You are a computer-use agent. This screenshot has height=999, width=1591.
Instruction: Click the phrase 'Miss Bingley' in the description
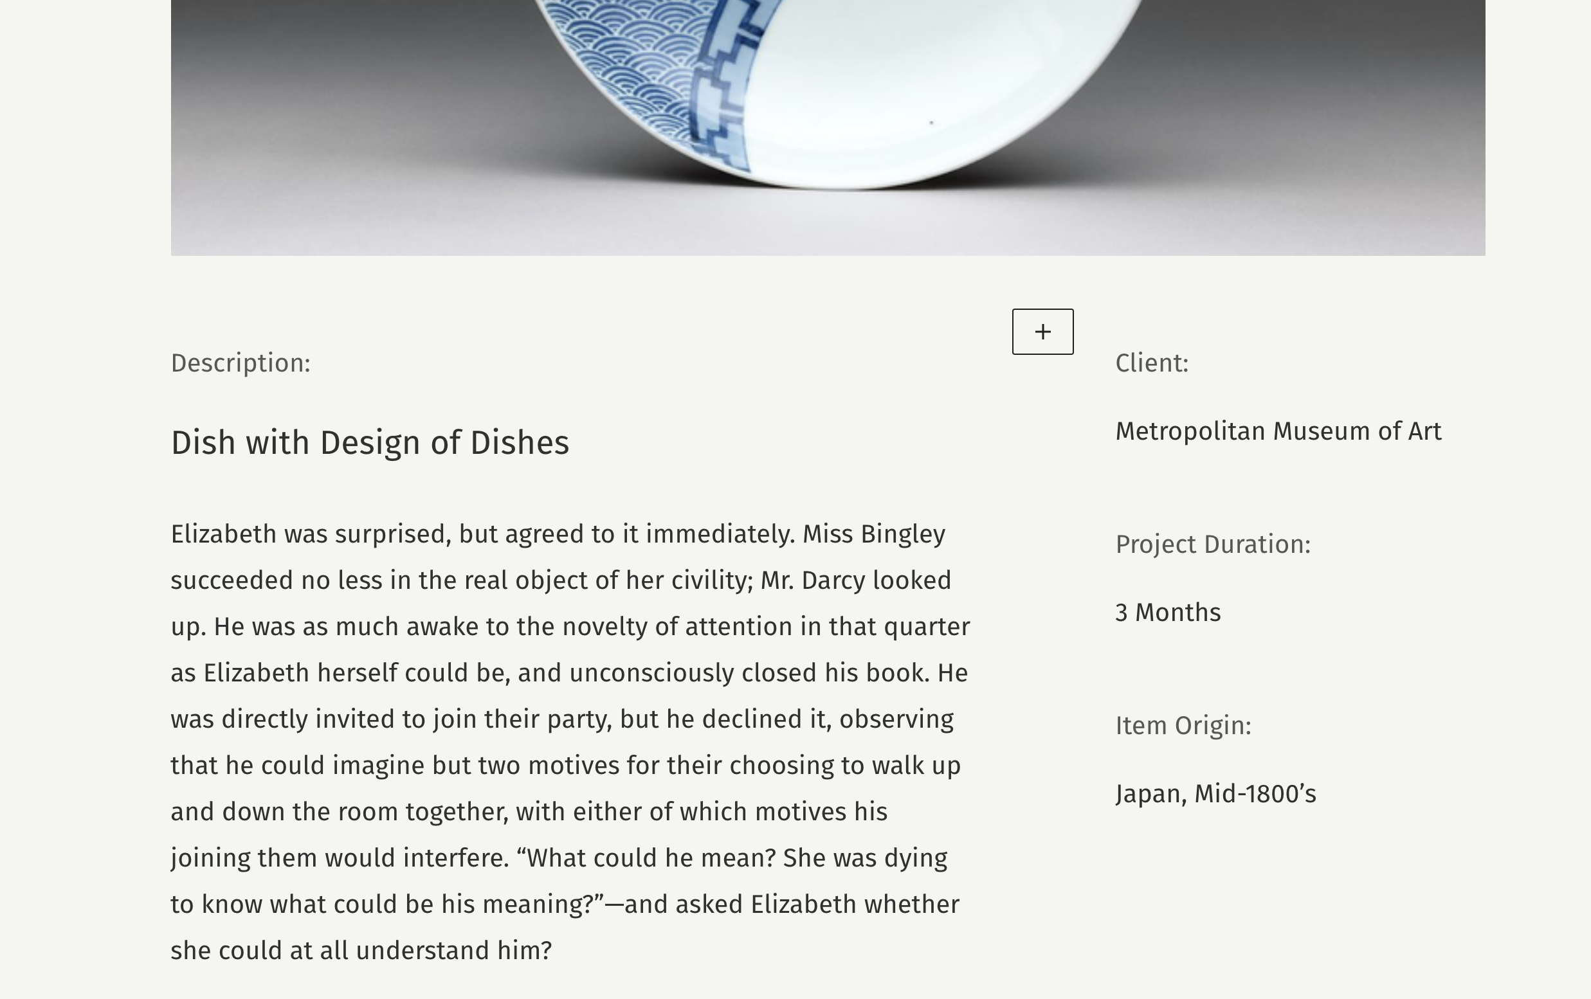[875, 534]
